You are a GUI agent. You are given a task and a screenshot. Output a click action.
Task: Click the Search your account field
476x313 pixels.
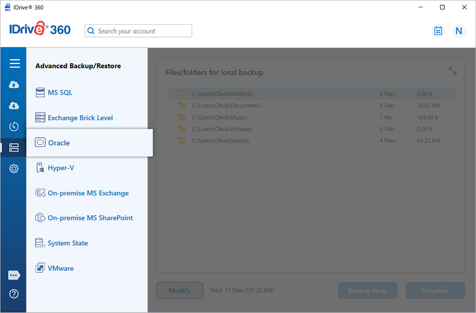coord(139,31)
